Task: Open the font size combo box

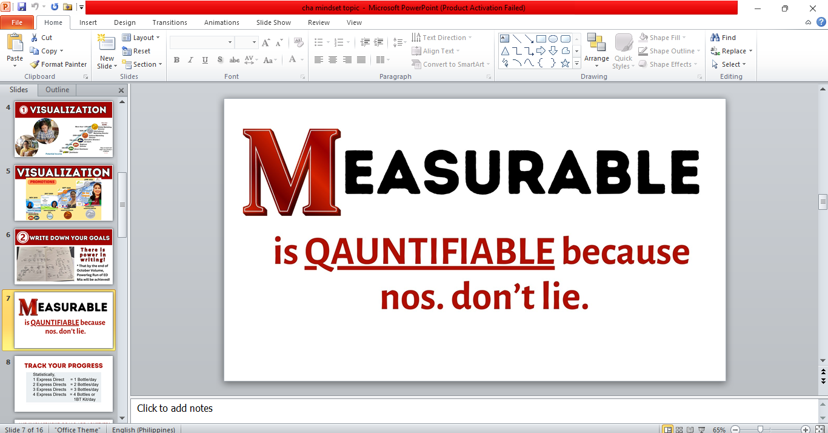Action: click(247, 42)
